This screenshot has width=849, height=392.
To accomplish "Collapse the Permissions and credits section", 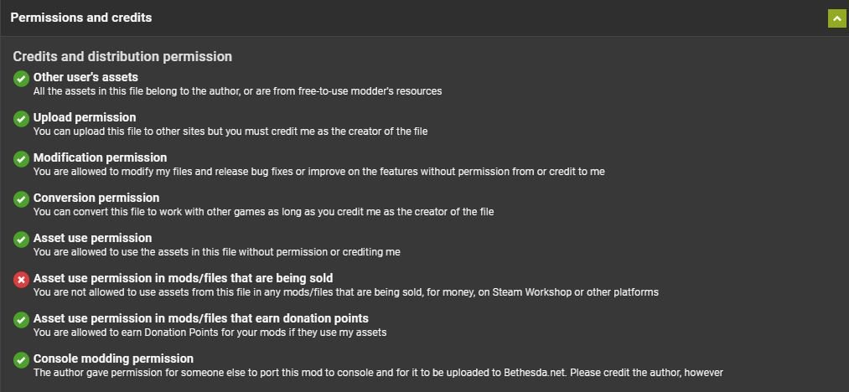I will click(x=836, y=18).
